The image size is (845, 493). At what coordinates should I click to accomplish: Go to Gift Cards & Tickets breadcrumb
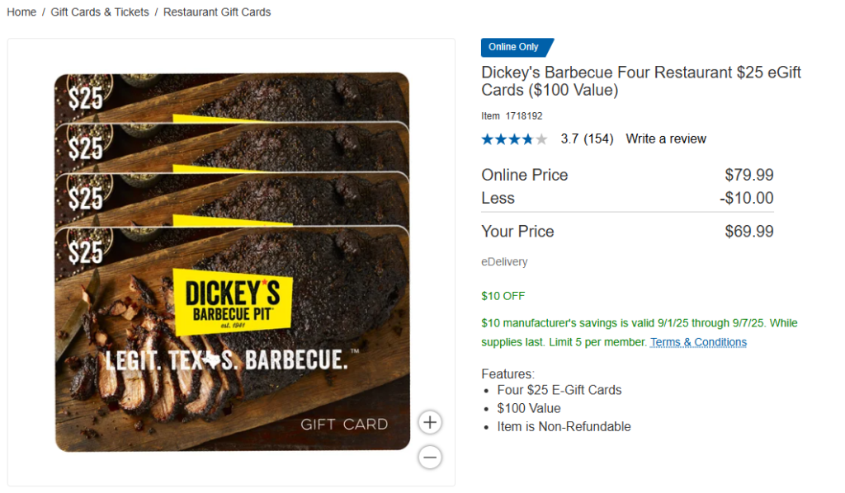point(100,12)
